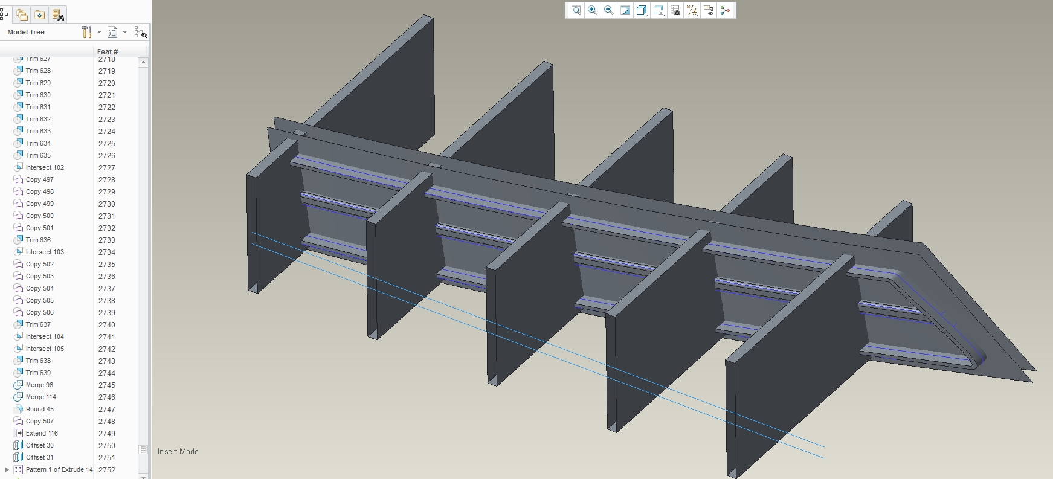Image resolution: width=1053 pixels, height=479 pixels.
Task: Expand Pattern 1 of Extrude 14
Action: click(x=7, y=469)
